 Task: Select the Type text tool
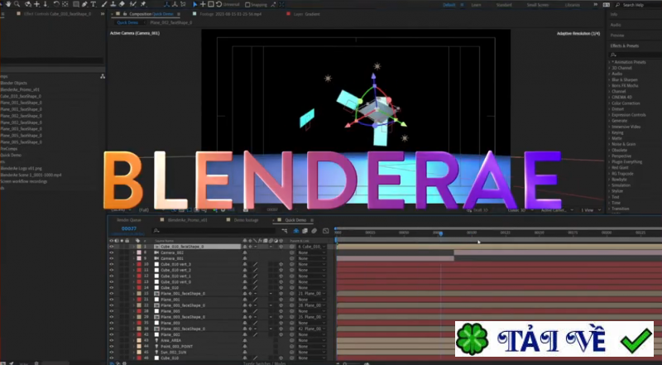pyautogui.click(x=94, y=4)
